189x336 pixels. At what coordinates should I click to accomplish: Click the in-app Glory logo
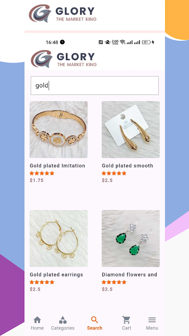click(64, 59)
